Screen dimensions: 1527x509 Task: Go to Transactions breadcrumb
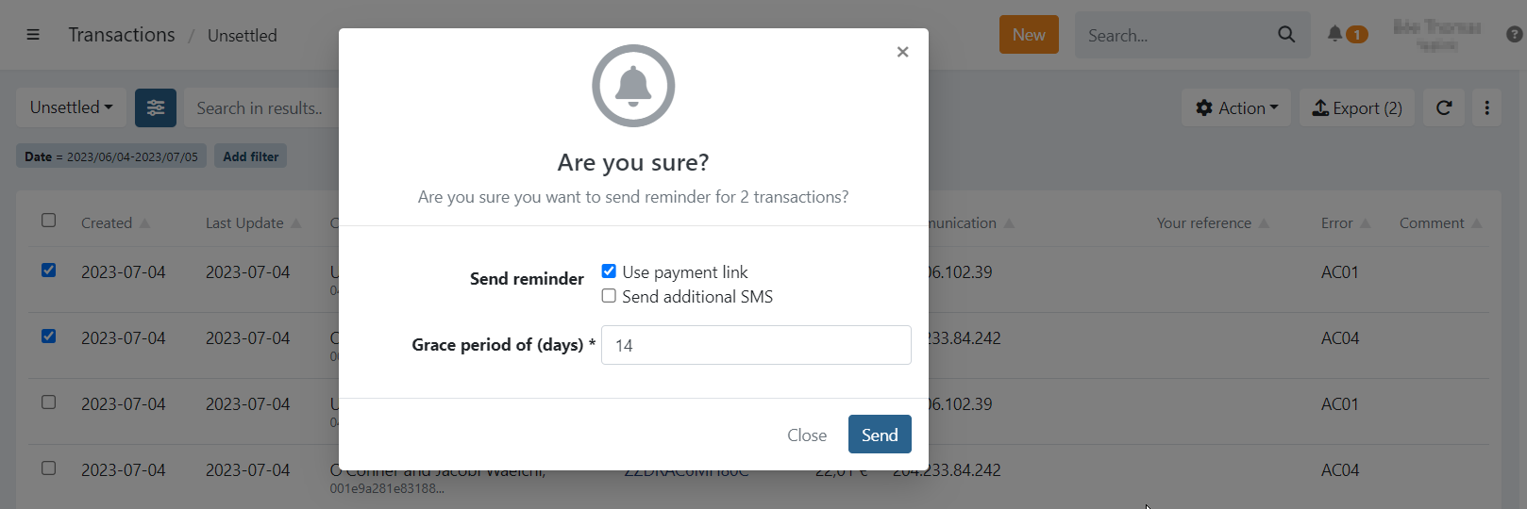[x=122, y=35]
